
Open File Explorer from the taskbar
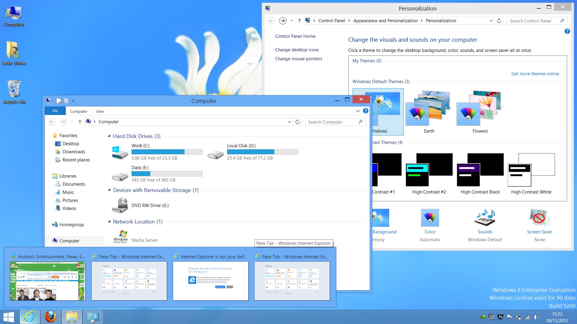72,317
